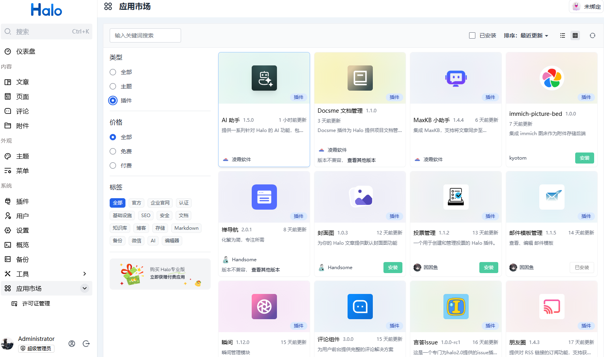Enable the 已安装 checkbox filter
Viewport: 604px width, 357px height.
pyautogui.click(x=472, y=35)
